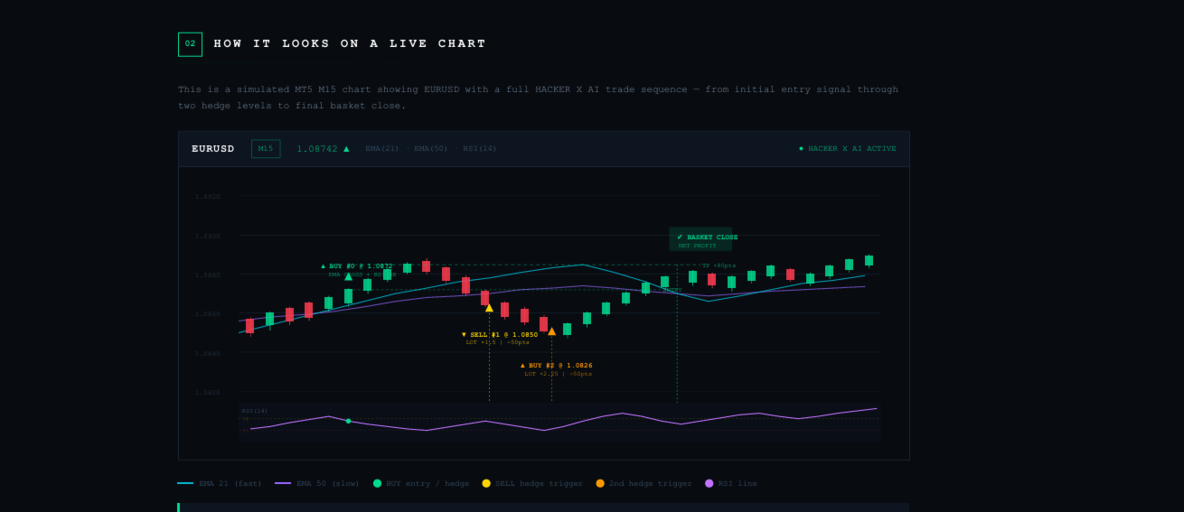Image resolution: width=1184 pixels, height=512 pixels.
Task: Click the BUY #0 @ 1.0872 annotation
Action: tap(357, 266)
